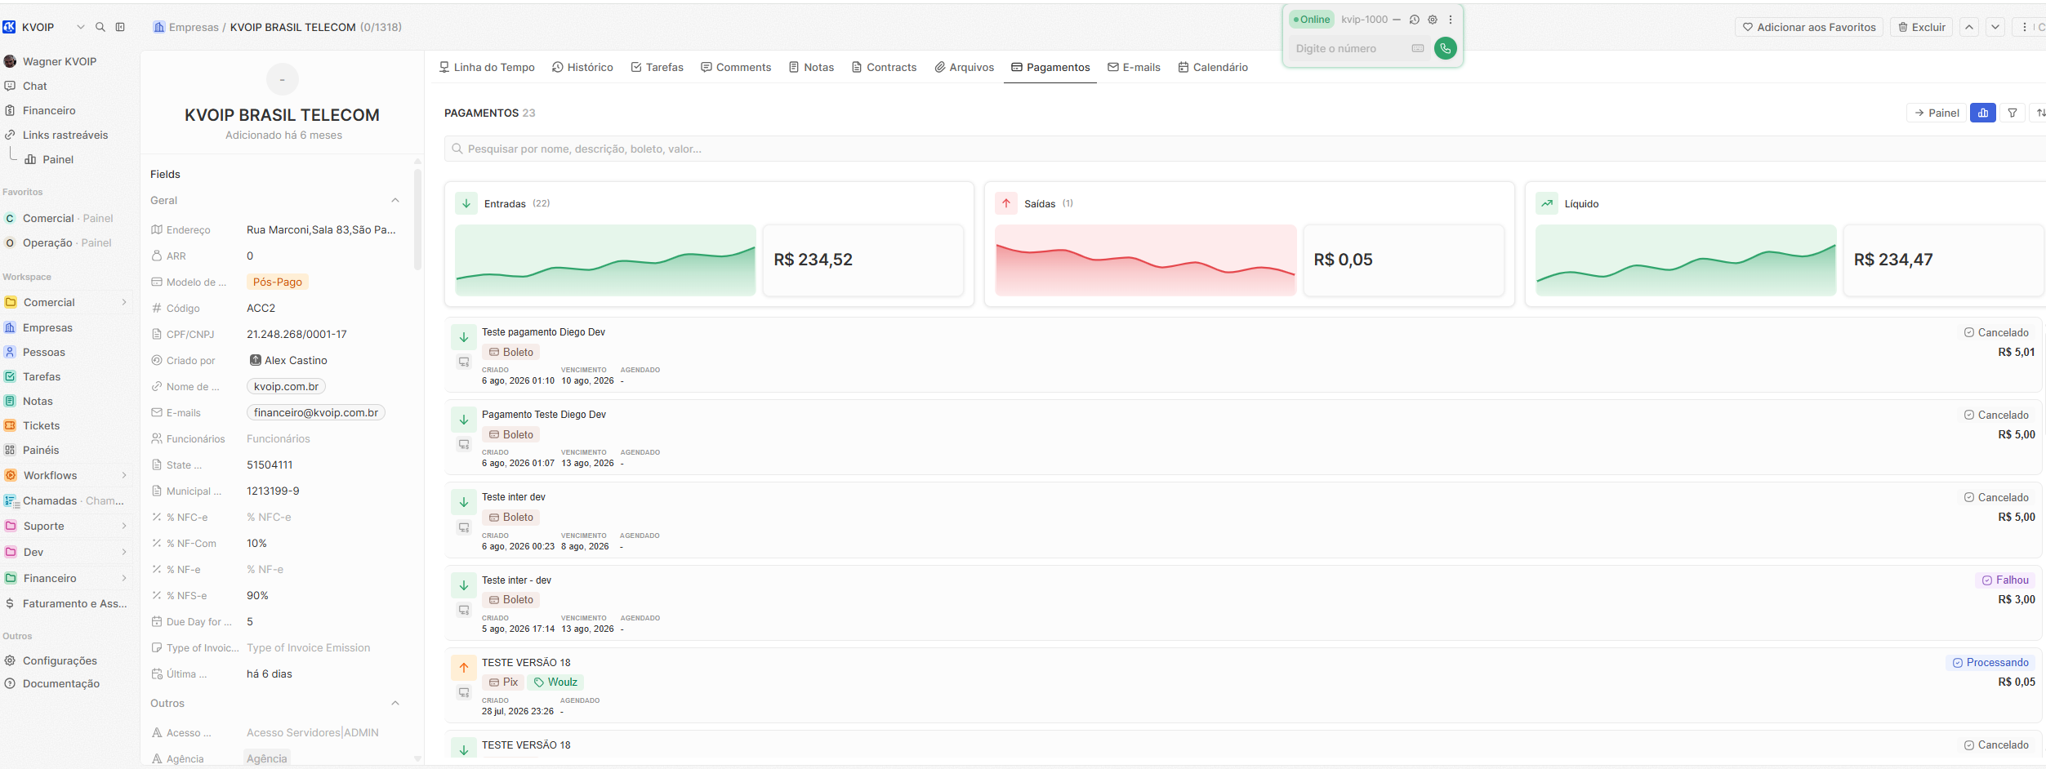Focus the payments search field

(x=1246, y=149)
